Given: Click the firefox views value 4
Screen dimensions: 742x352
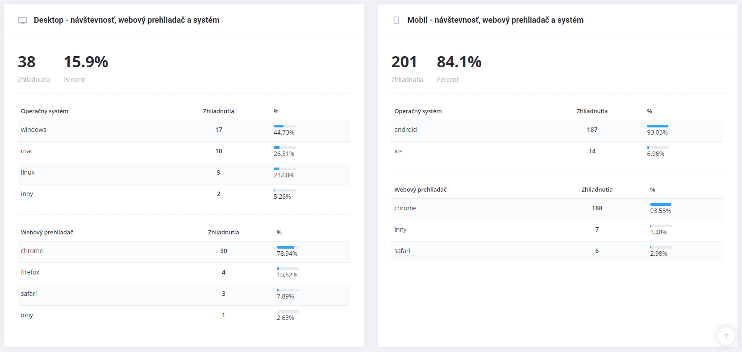Looking at the screenshot, I should [x=224, y=272].
